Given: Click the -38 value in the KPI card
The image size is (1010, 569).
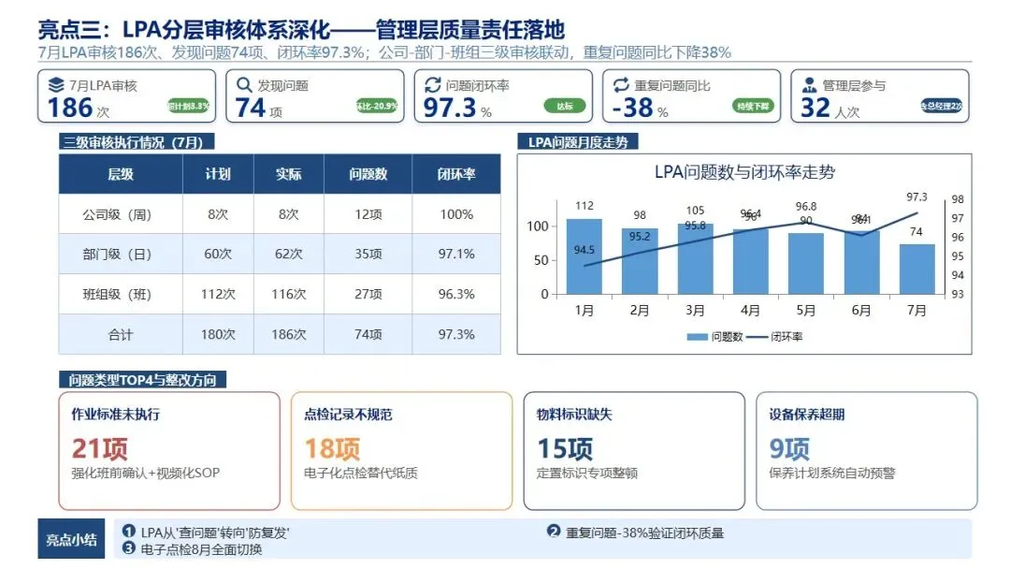Looking at the screenshot, I should (632, 108).
